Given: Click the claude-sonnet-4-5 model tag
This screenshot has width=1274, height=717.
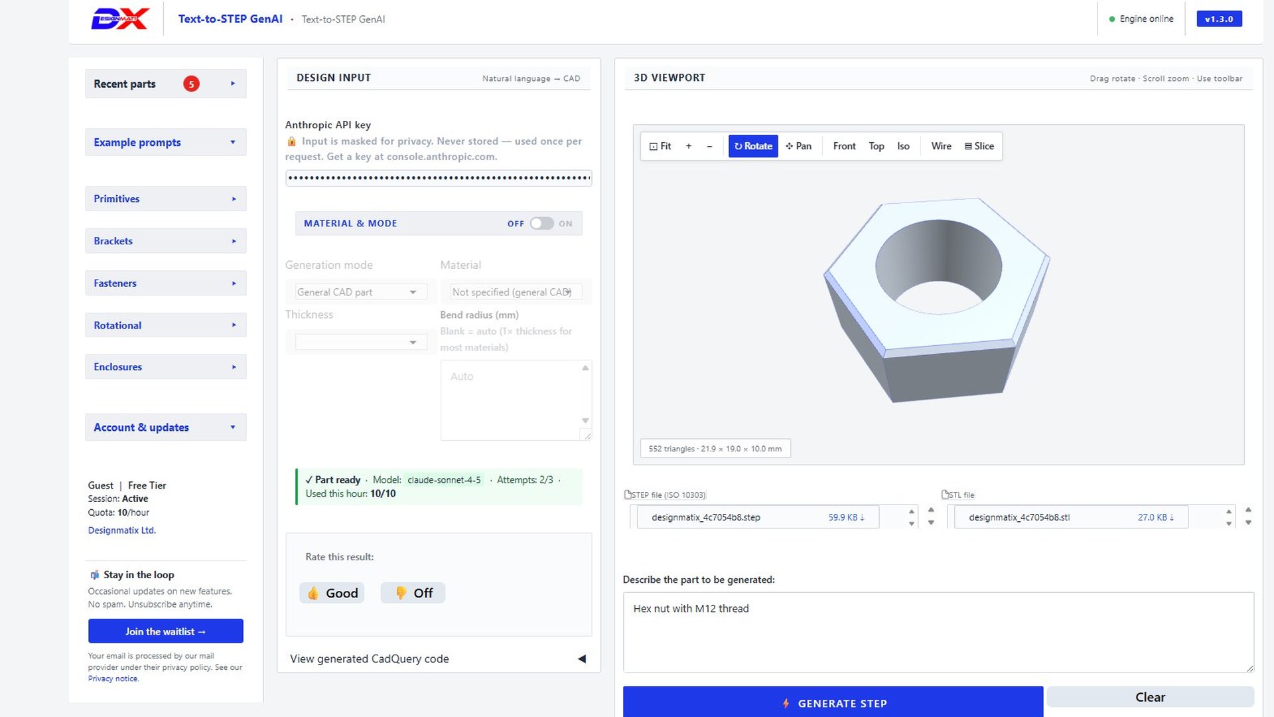Looking at the screenshot, I should click(x=444, y=480).
